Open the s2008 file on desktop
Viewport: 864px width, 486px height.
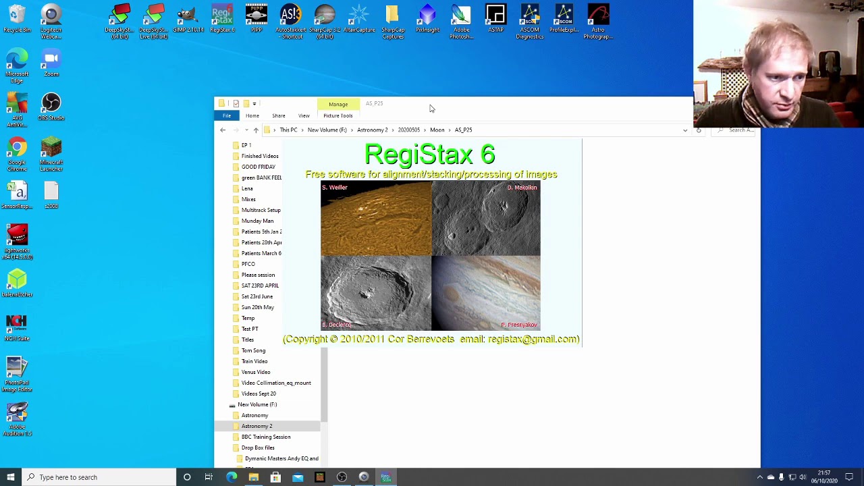click(x=51, y=196)
